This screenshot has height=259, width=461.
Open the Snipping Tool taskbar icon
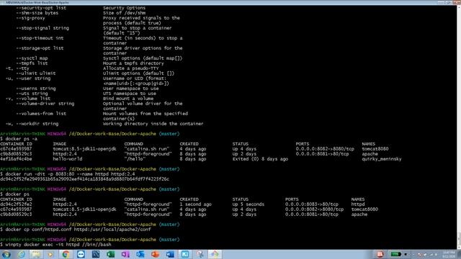coord(200,254)
